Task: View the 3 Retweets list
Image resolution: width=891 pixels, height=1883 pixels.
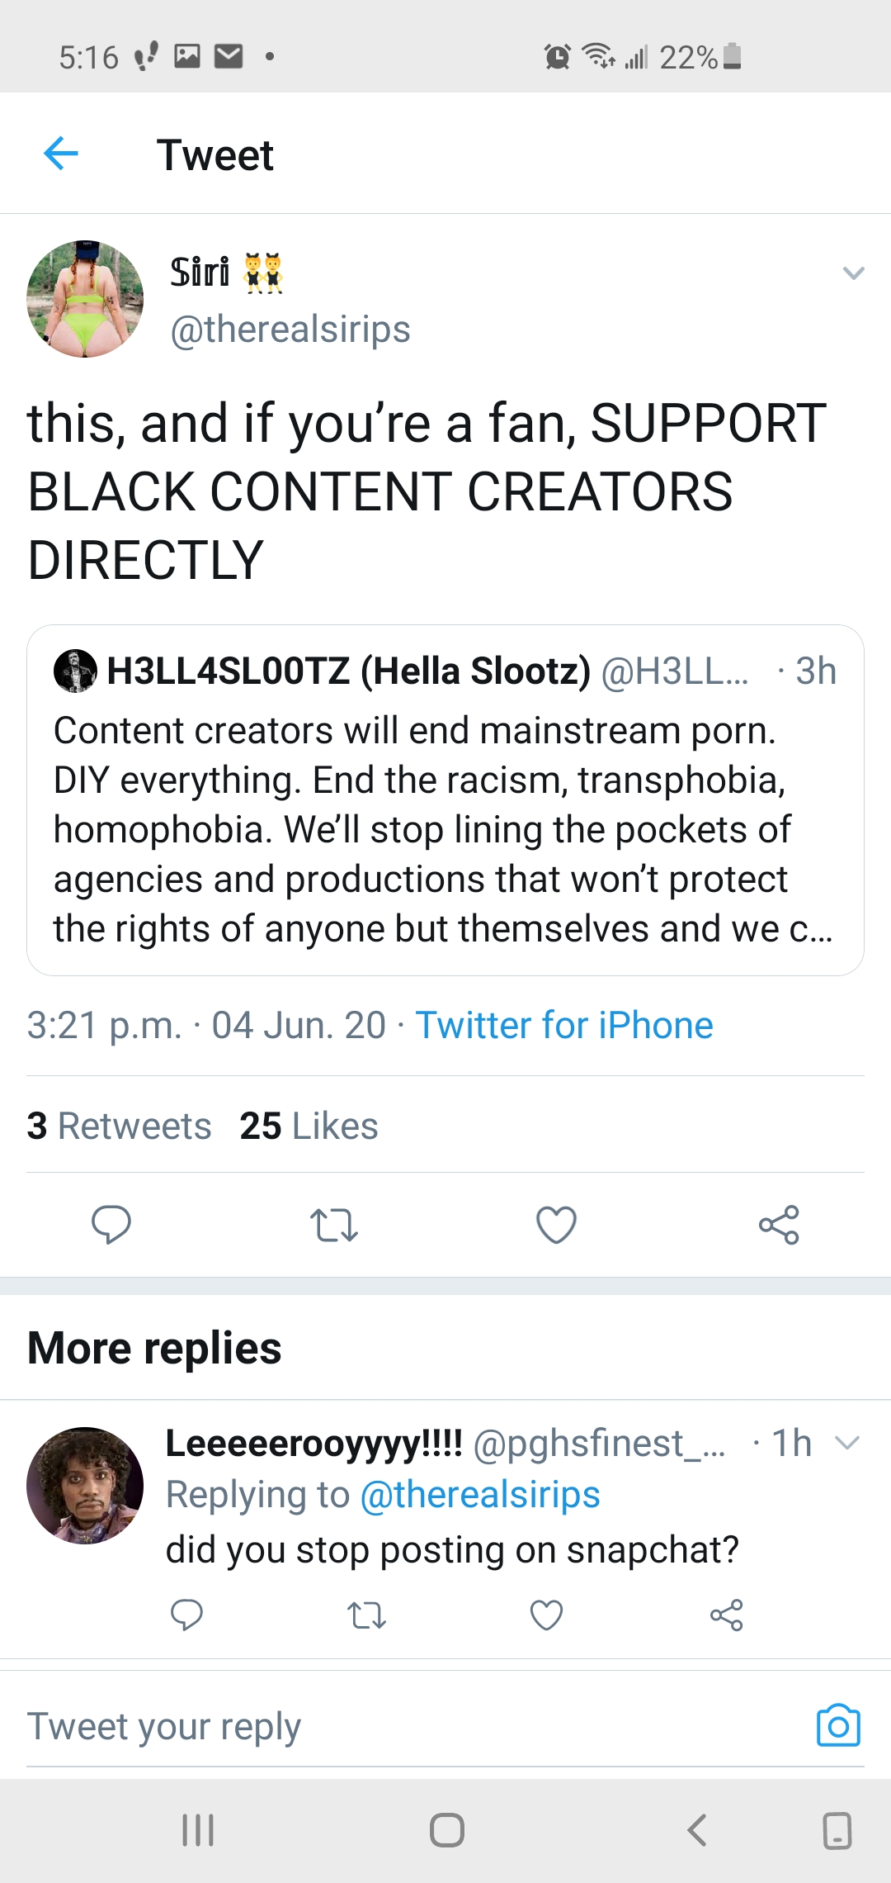Action: 119,1126
